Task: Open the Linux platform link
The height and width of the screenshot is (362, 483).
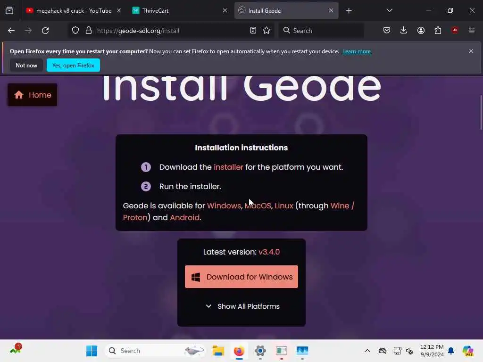Action: tap(283, 206)
